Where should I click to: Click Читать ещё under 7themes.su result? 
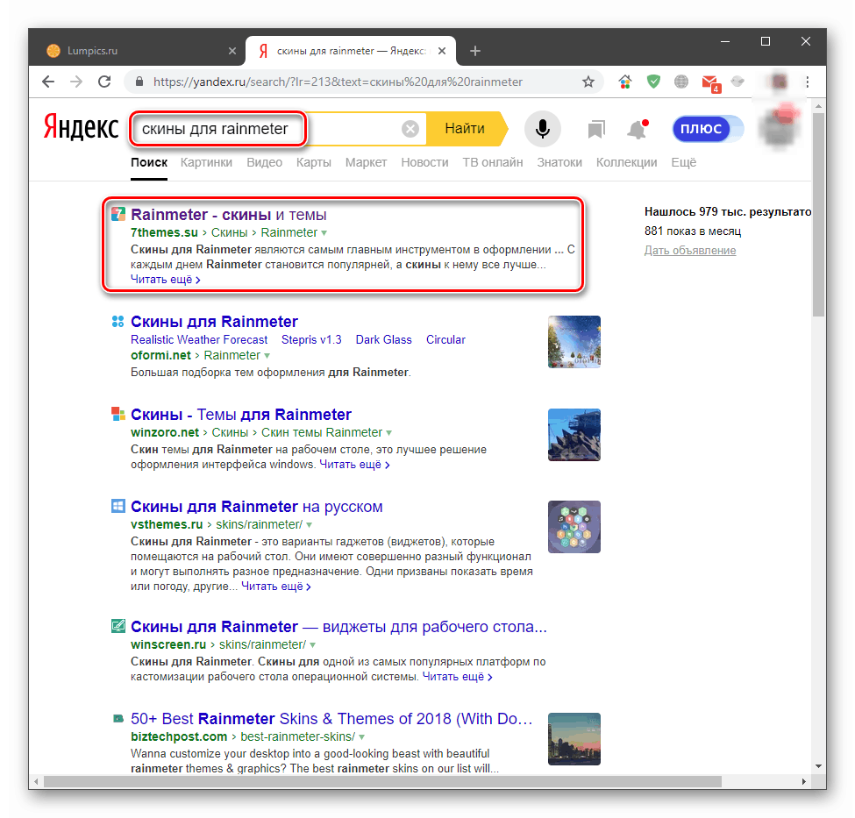coord(165,280)
